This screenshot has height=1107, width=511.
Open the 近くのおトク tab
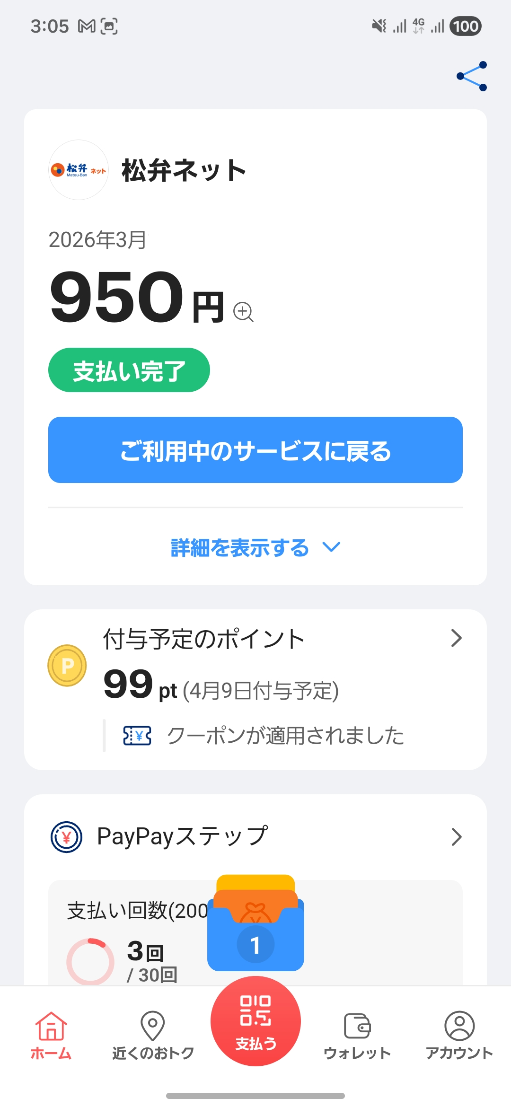point(153,1035)
